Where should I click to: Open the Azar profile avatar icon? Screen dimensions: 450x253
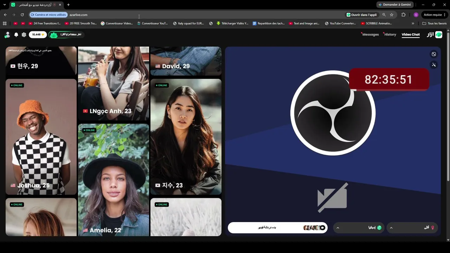click(7, 35)
